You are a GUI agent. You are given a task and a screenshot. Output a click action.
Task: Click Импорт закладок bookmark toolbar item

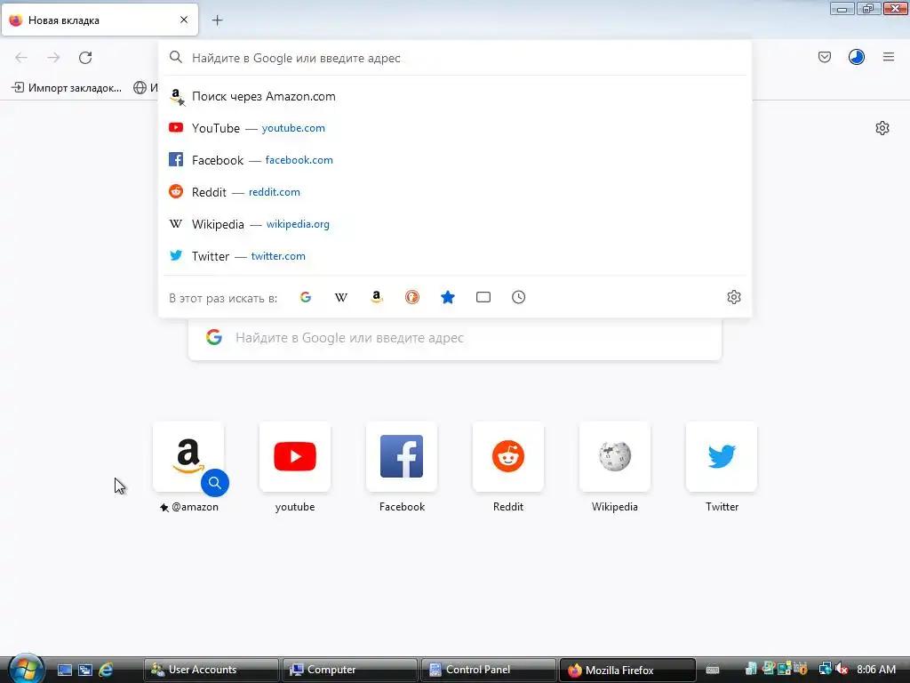coord(67,88)
